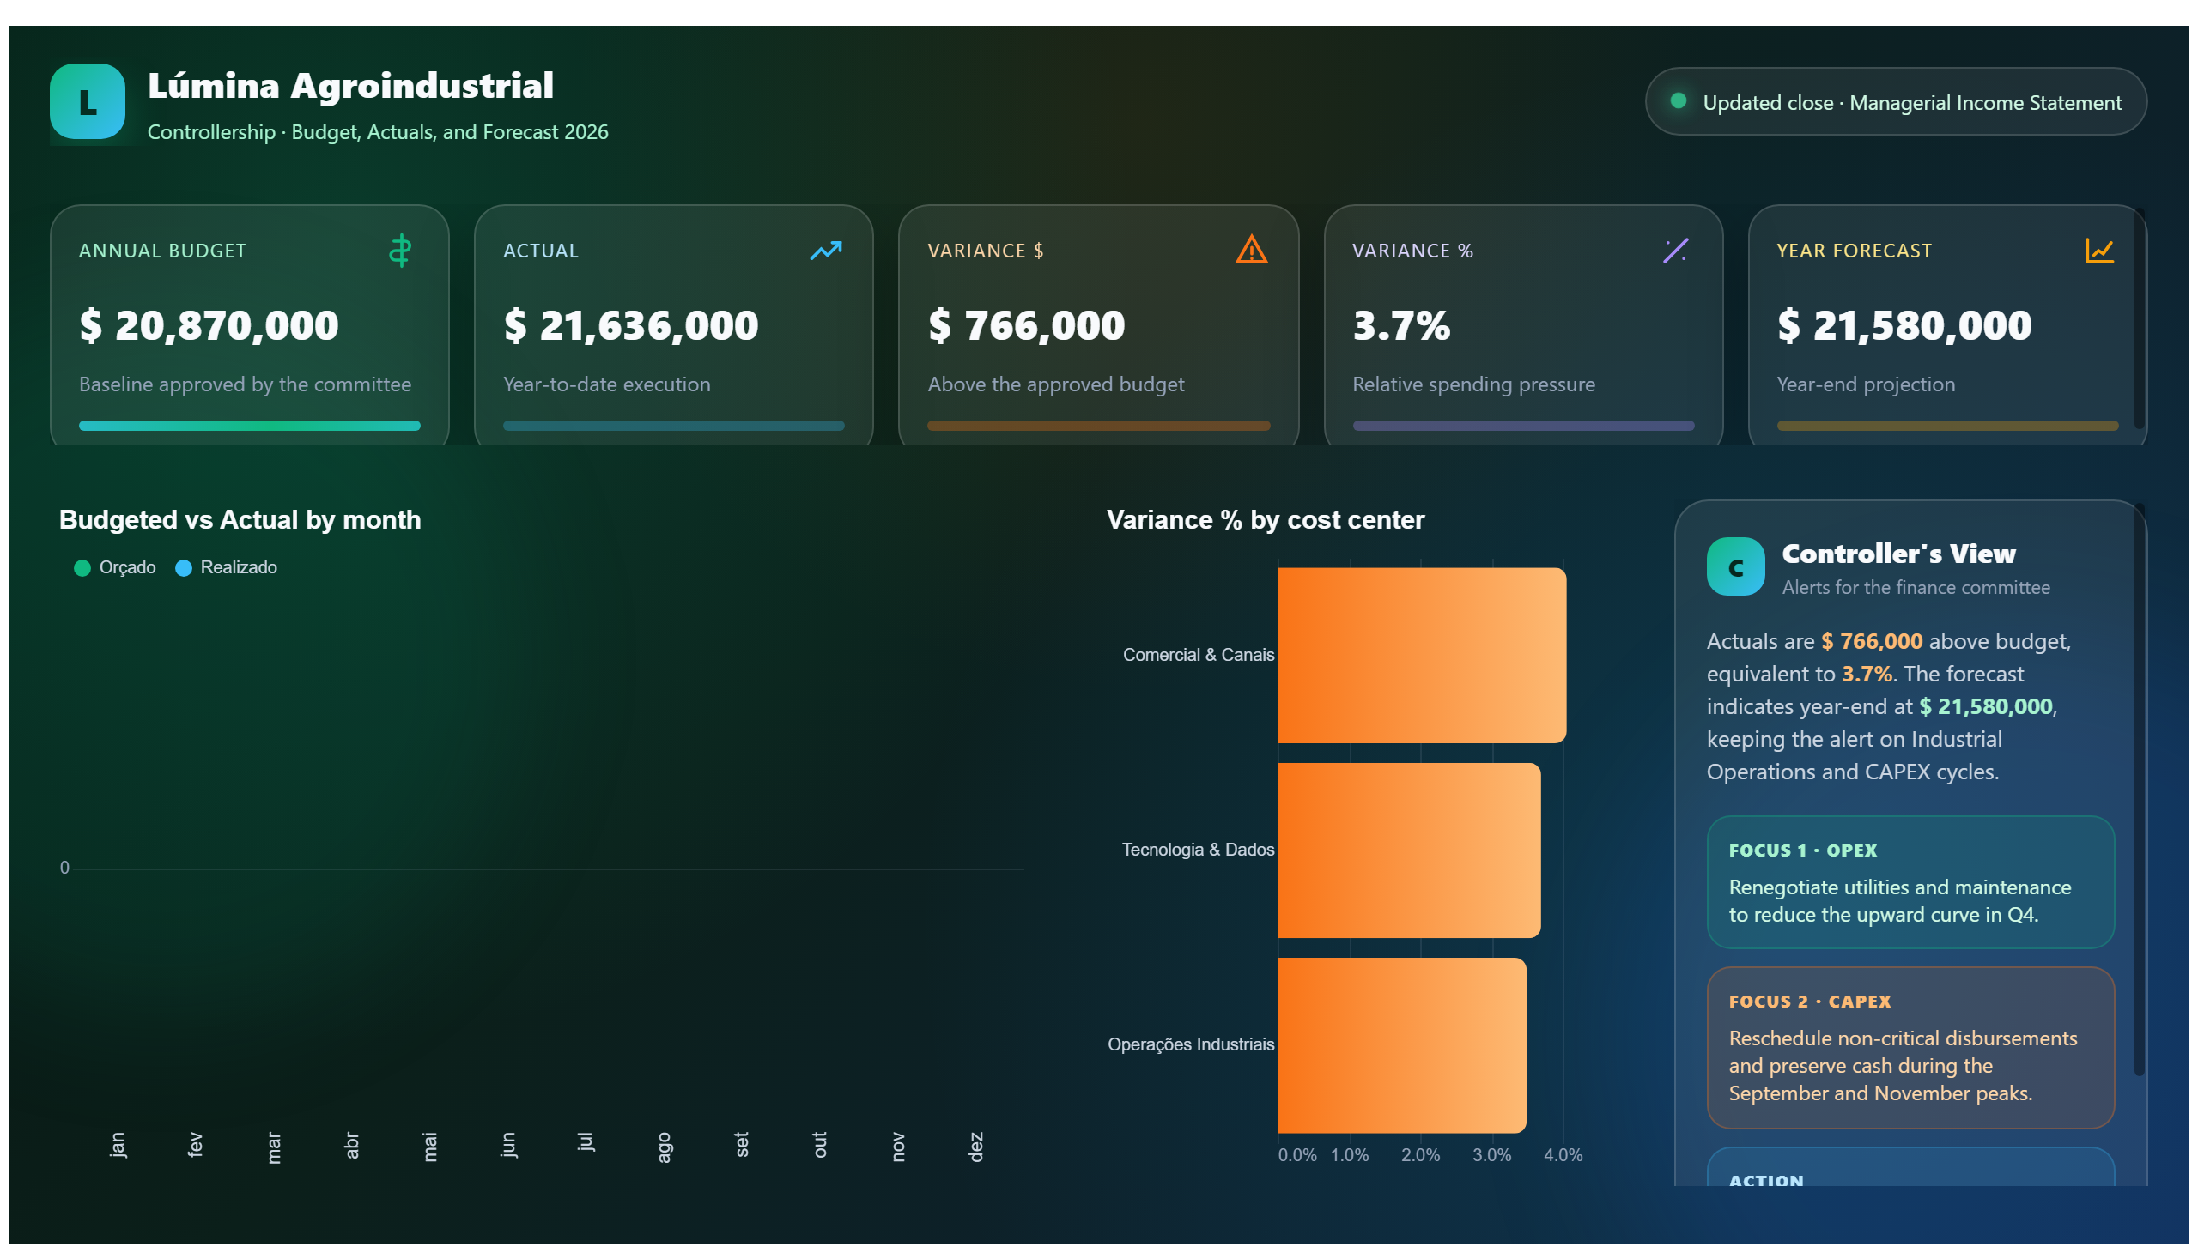Select the Actual card progress bar
Image resolution: width=2198 pixels, height=1253 pixels.
pos(673,425)
